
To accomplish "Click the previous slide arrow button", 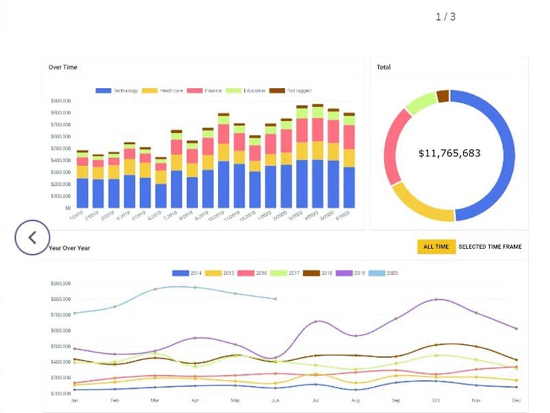I will click(x=32, y=237).
